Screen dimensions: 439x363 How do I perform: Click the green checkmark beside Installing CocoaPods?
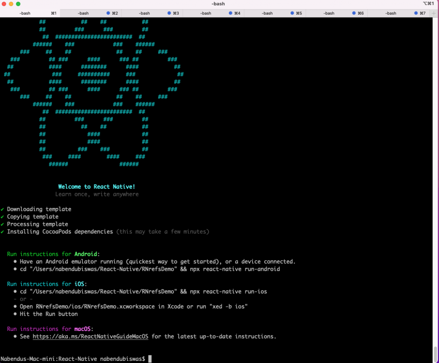coord(2,232)
